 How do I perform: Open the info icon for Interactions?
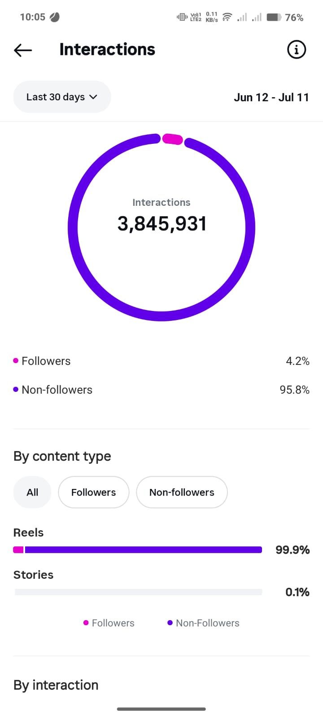296,49
